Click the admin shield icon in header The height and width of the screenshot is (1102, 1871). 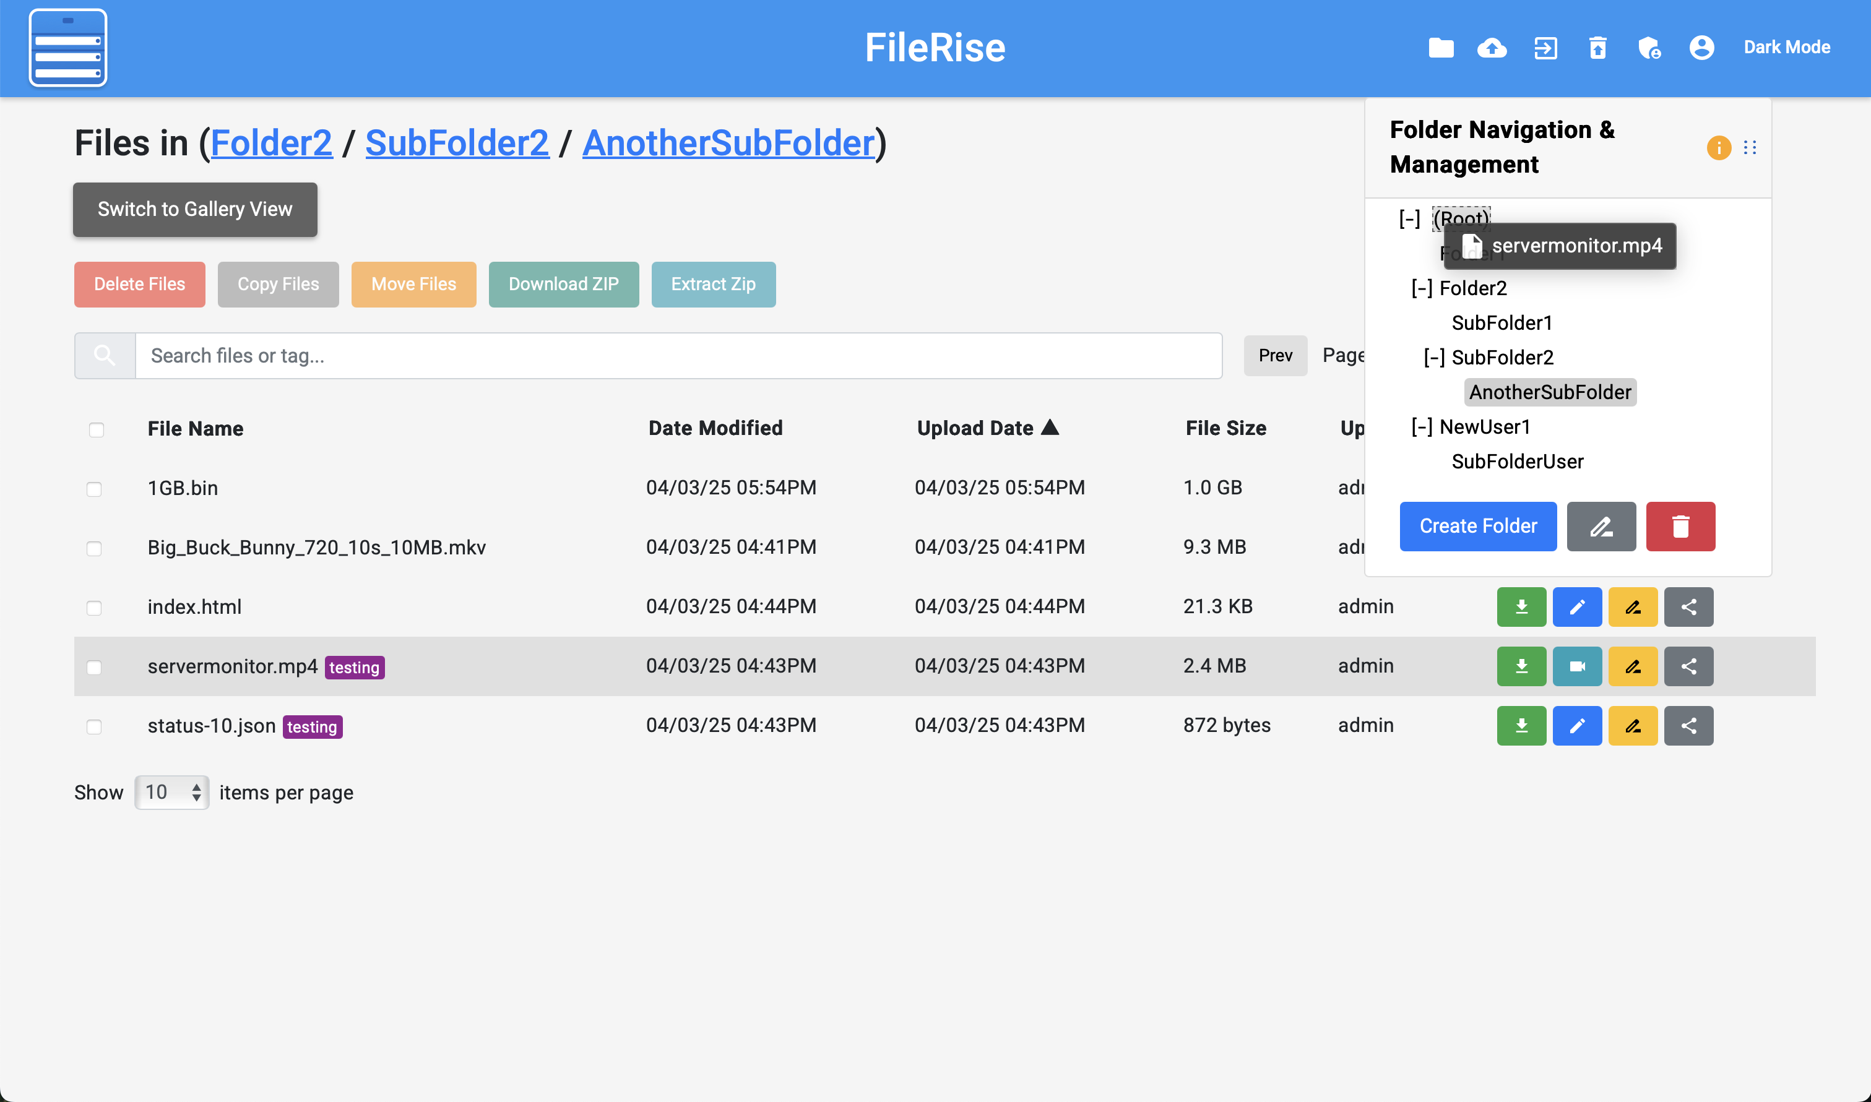click(x=1649, y=48)
